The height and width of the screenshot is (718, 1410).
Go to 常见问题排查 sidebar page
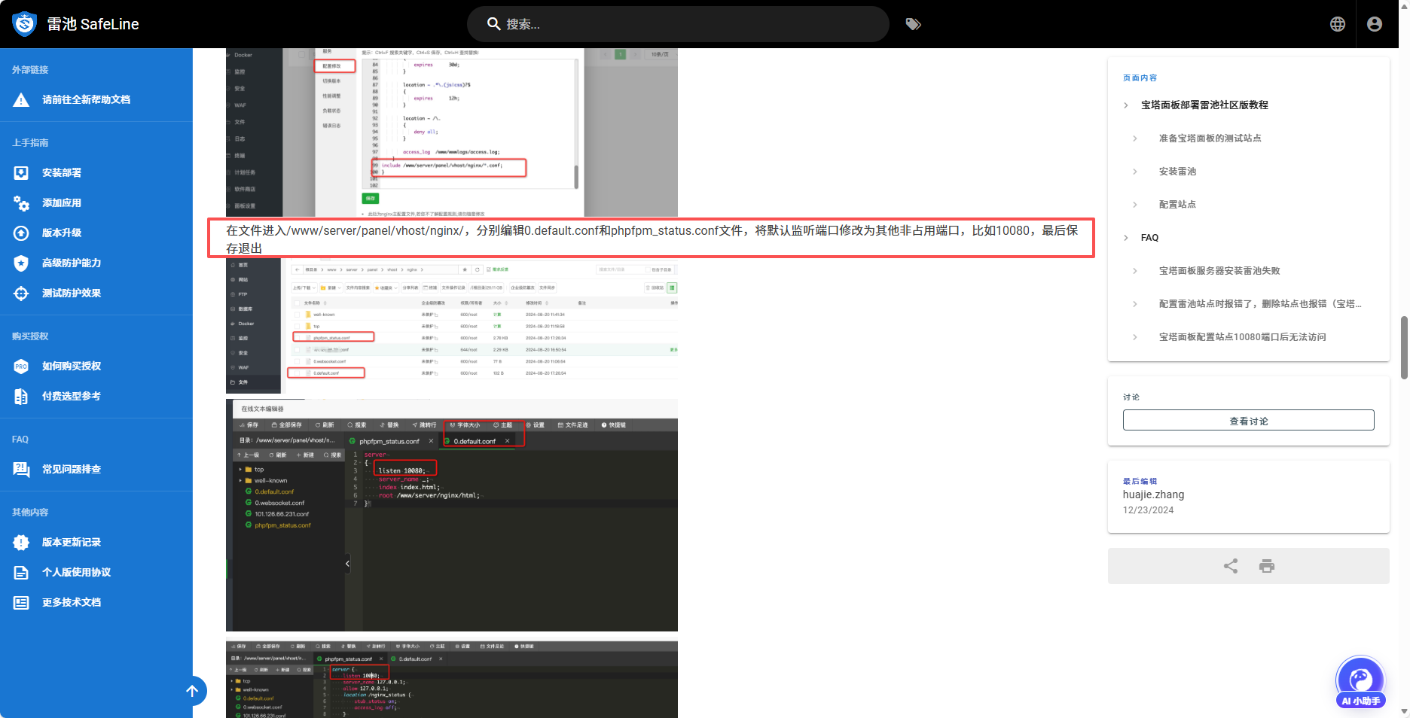[x=72, y=469]
